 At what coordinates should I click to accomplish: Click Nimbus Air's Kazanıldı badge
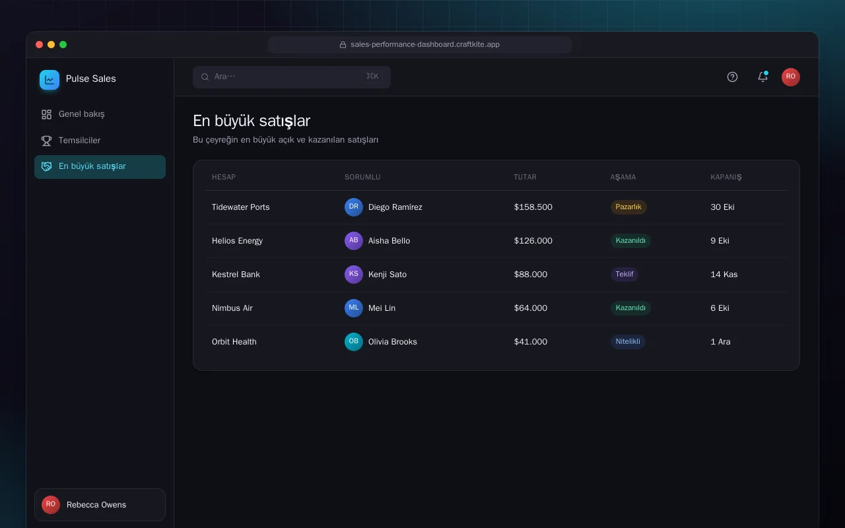pyautogui.click(x=630, y=308)
